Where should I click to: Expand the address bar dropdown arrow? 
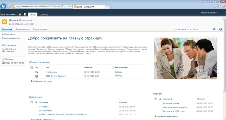pos(65,6)
